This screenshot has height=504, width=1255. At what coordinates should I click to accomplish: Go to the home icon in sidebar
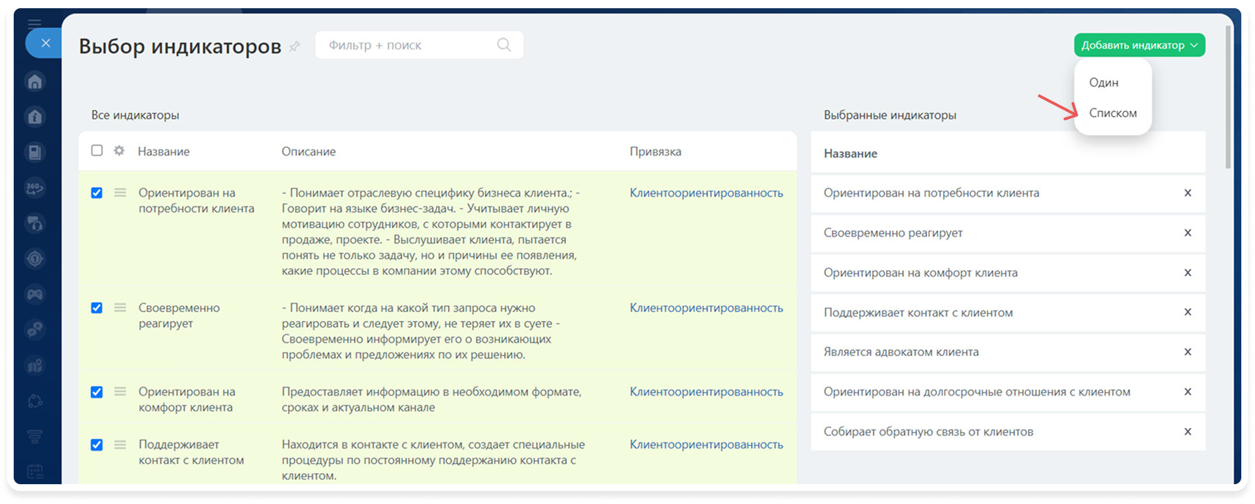(x=35, y=82)
